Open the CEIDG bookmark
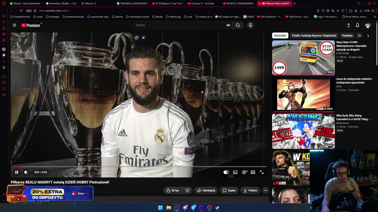 click(249, 17)
